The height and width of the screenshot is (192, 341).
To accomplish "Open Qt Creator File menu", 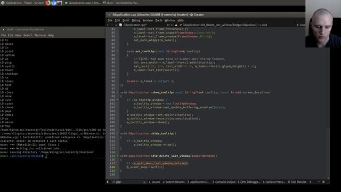I will click(x=110, y=20).
